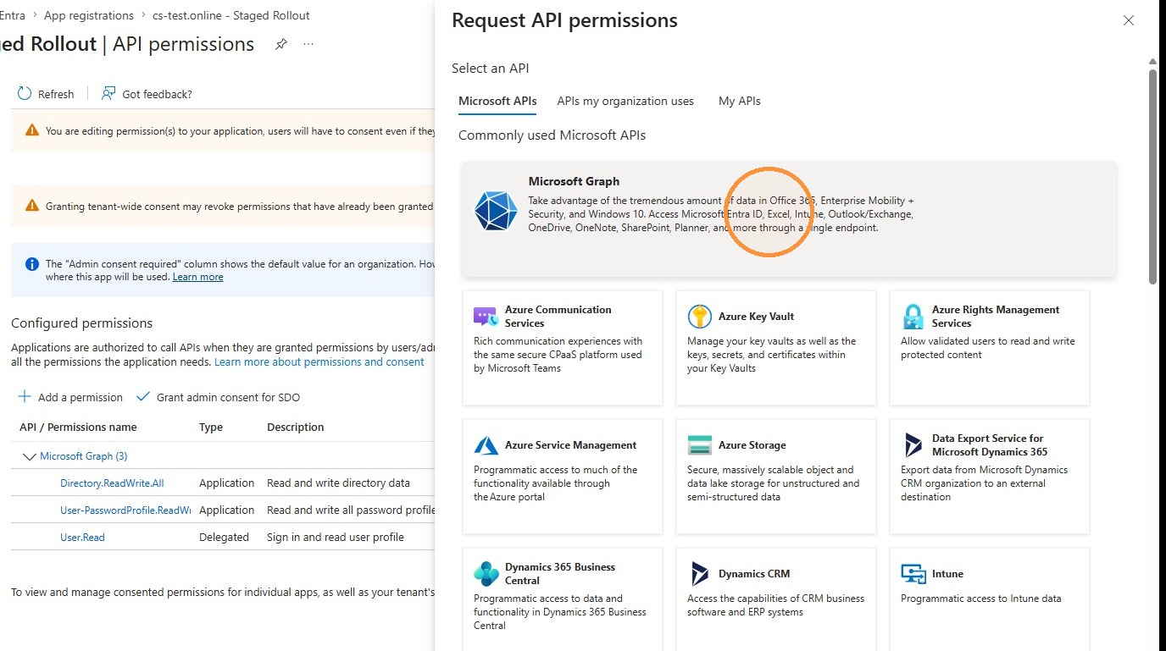This screenshot has height=651, width=1166.
Task: Click the info icon on Admin consent banner
Action: [32, 264]
